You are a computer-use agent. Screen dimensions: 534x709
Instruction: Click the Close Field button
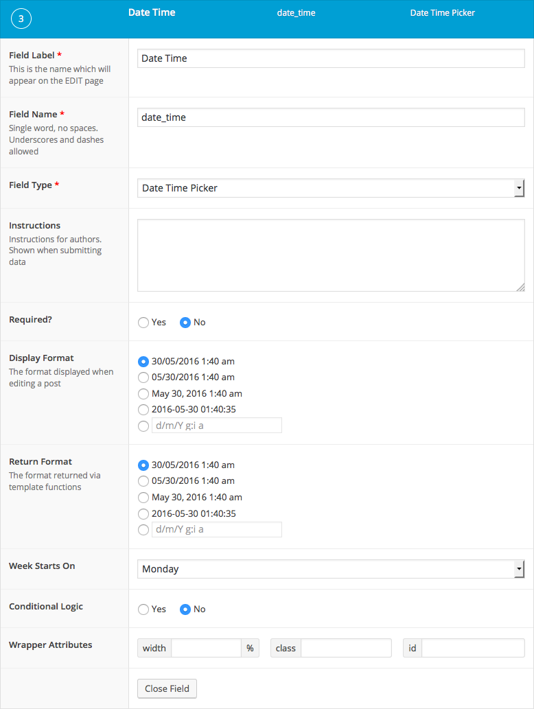[167, 688]
